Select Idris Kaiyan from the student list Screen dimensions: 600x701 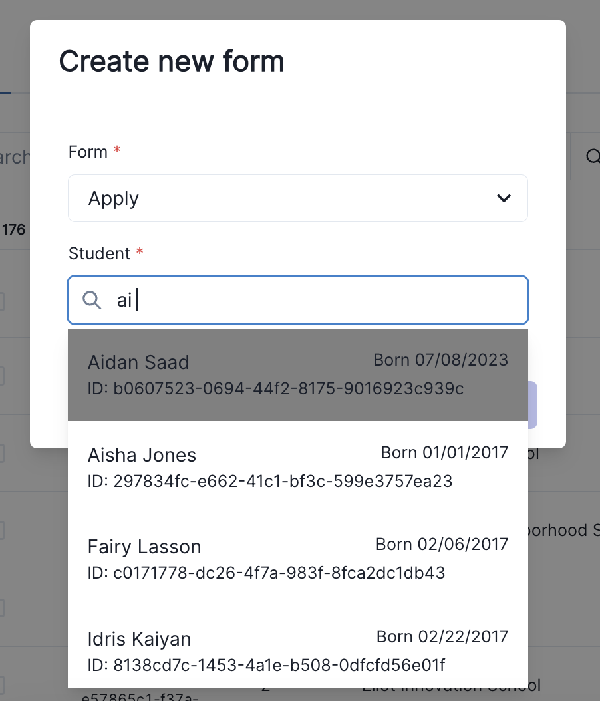297,650
